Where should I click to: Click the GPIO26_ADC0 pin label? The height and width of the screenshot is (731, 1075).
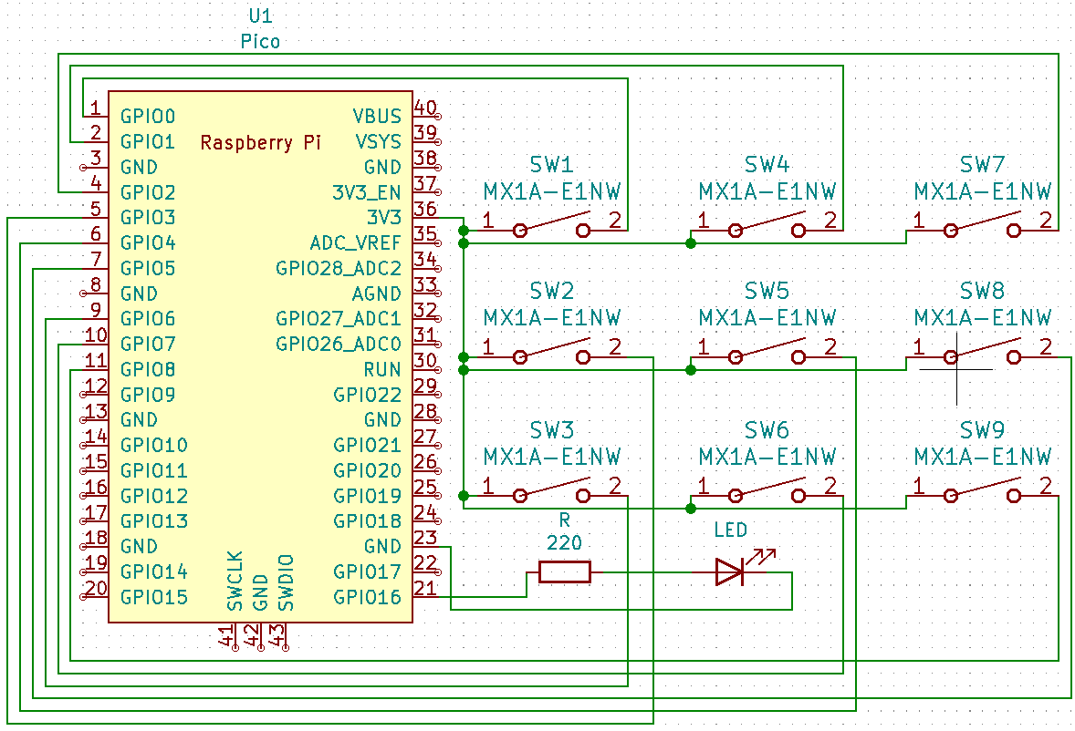pyautogui.click(x=339, y=345)
